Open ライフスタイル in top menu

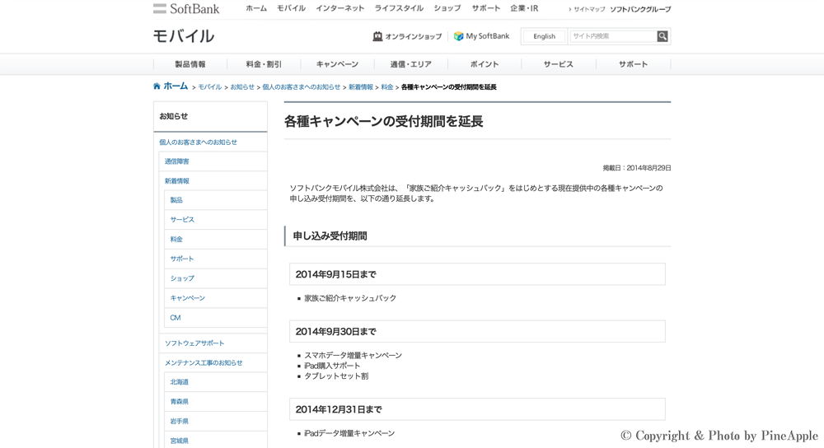pyautogui.click(x=399, y=8)
